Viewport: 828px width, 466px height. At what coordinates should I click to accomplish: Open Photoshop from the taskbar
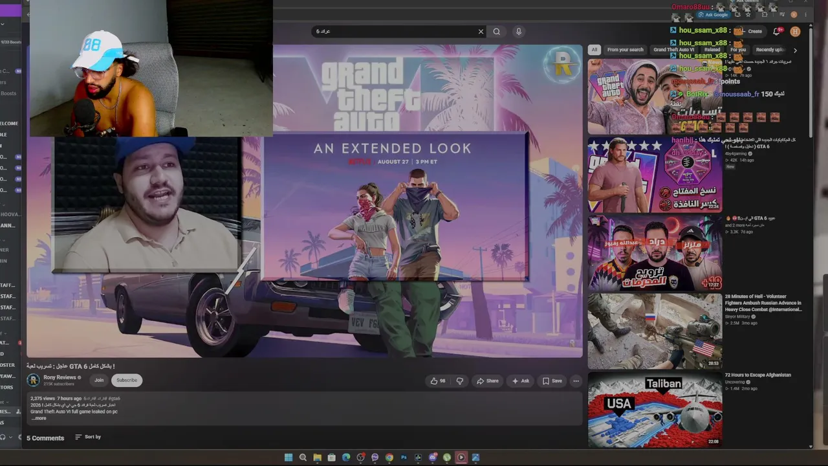pos(404,458)
